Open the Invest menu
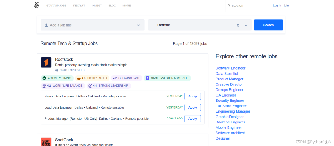This screenshot has width=334, height=146. (x=97, y=6)
